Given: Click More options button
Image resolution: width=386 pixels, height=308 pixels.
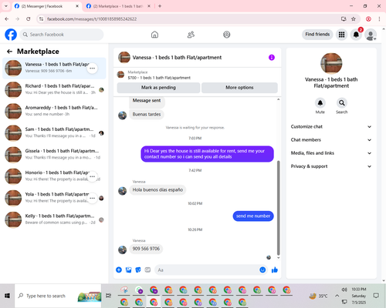Looking at the screenshot, I should click(x=239, y=88).
